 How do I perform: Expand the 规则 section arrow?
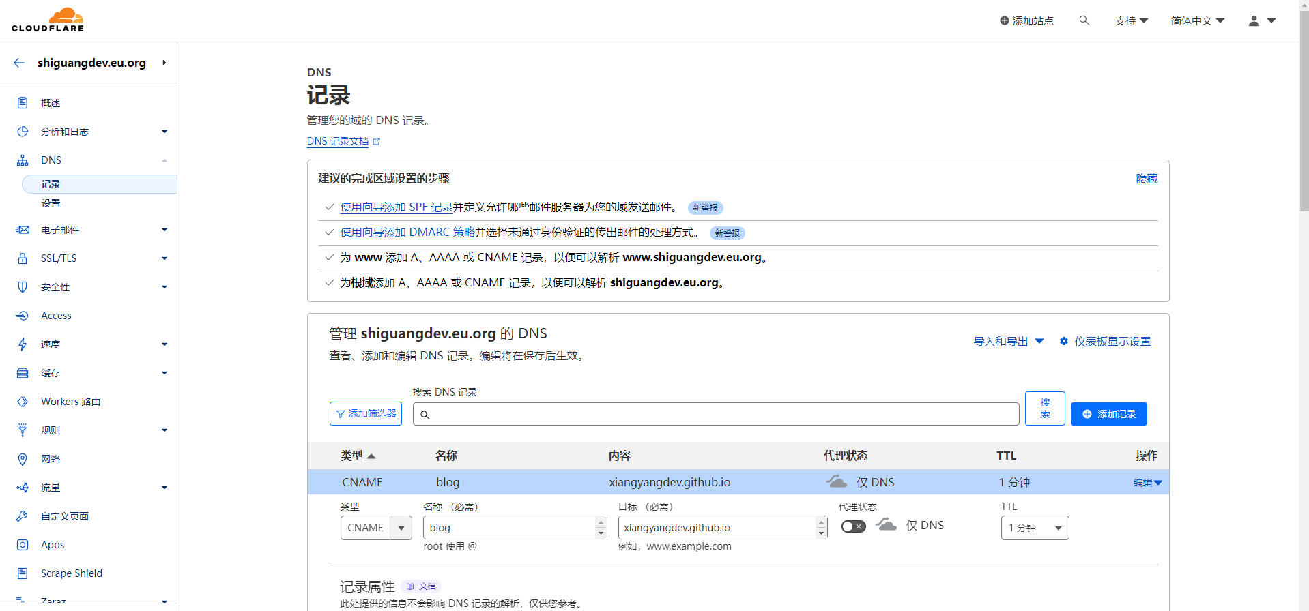coord(164,430)
